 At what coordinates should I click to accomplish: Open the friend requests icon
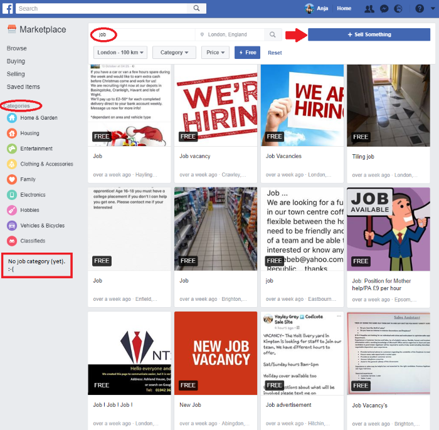[x=369, y=9]
